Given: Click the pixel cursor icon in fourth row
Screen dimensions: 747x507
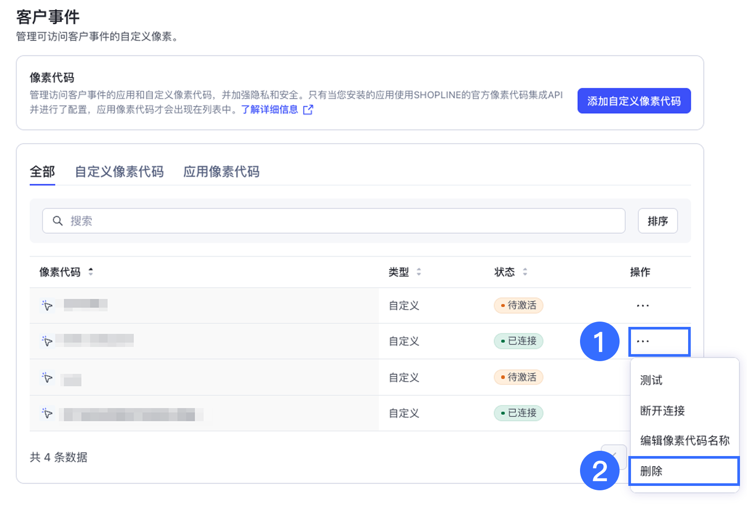Looking at the screenshot, I should coord(47,413).
